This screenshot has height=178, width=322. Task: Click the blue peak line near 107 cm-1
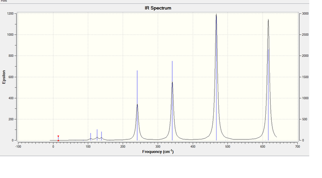pos(91,137)
